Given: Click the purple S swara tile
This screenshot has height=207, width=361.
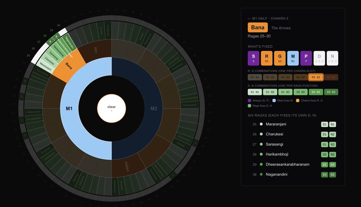Looking at the screenshot, I should (x=253, y=58).
